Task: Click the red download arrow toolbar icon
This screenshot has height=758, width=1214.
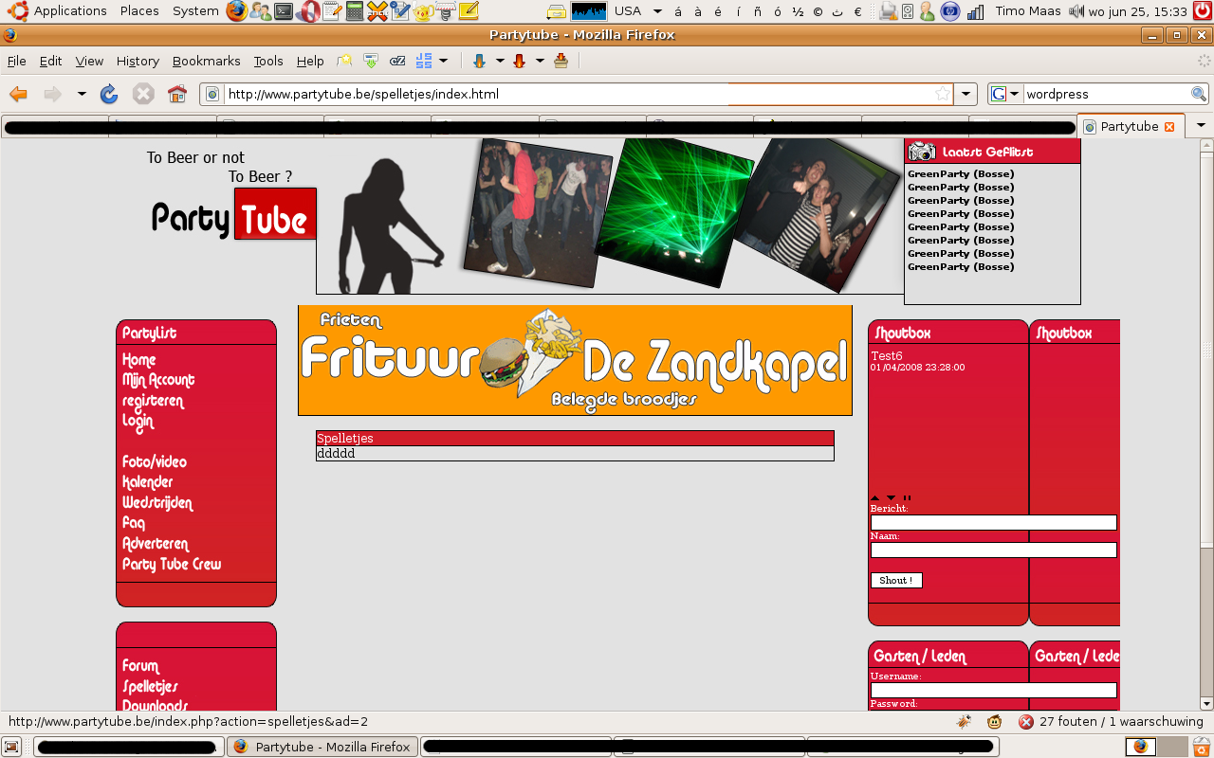Action: click(x=519, y=62)
